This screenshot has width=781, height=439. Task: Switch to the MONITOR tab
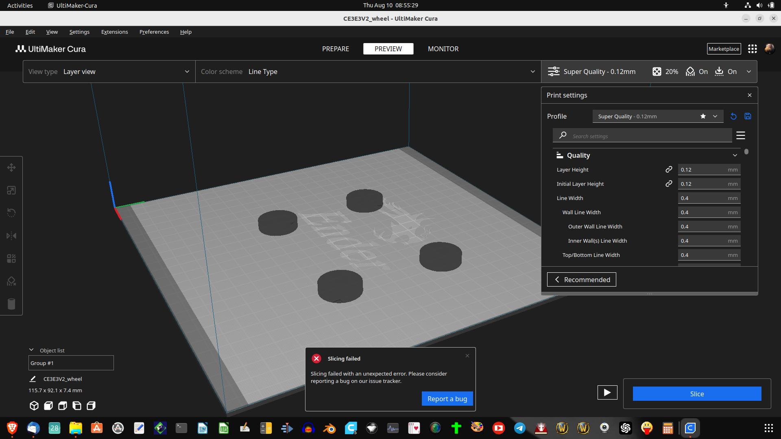click(443, 49)
